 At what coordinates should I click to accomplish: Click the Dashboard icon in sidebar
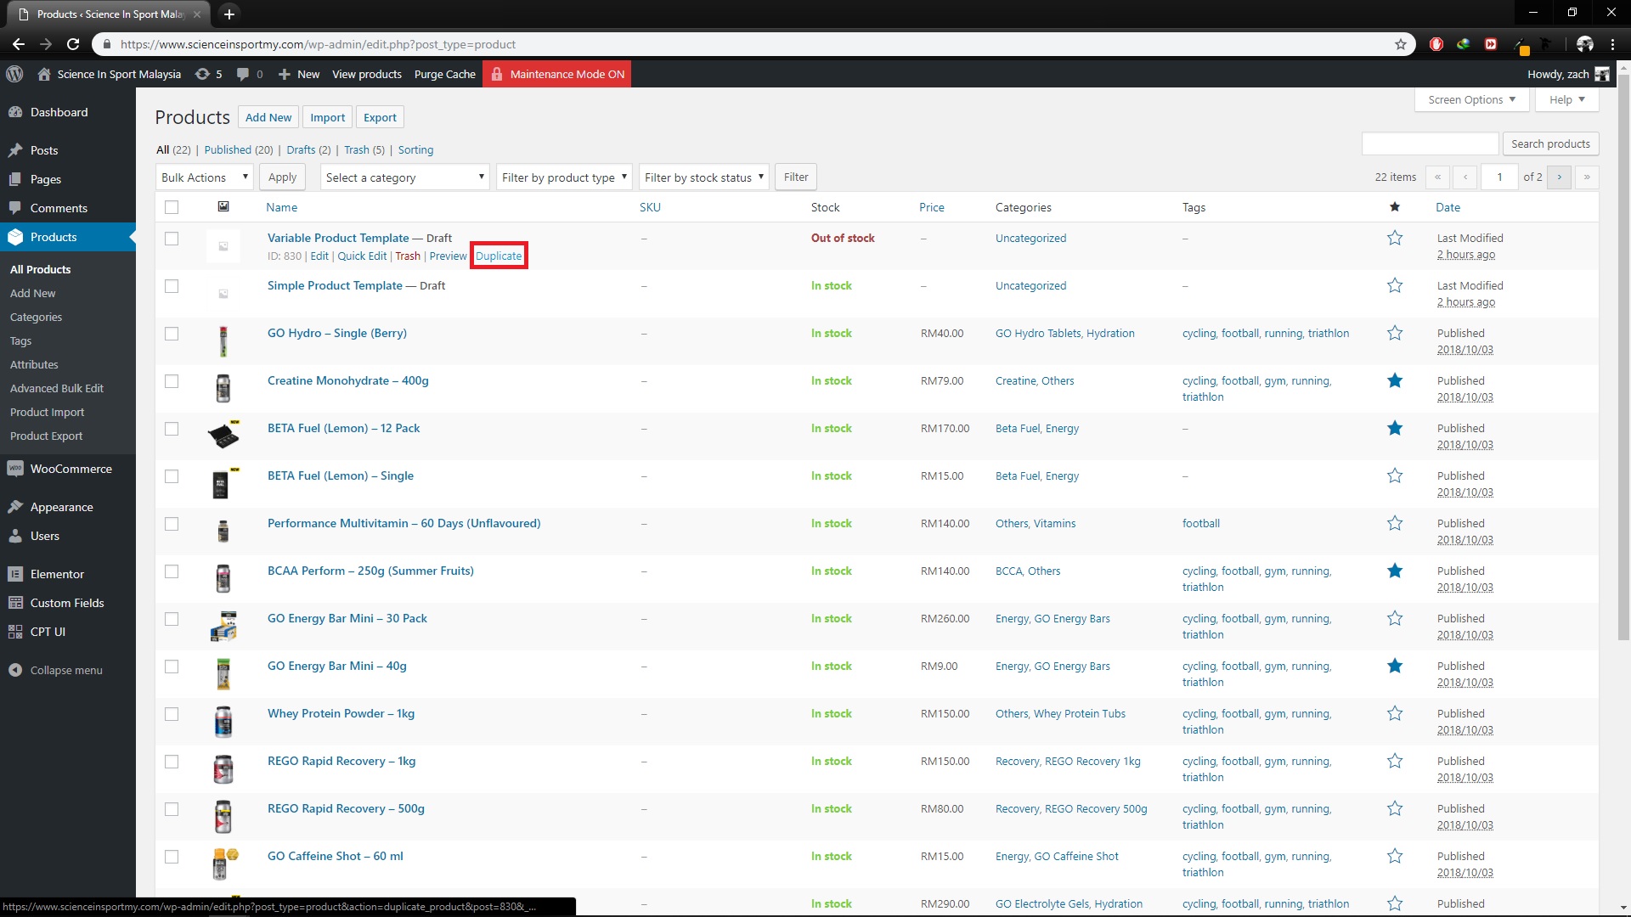pyautogui.click(x=15, y=112)
